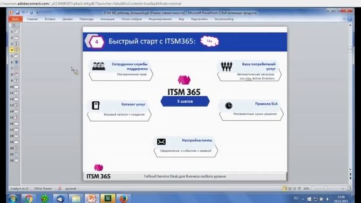Open the quick access toolbar customize dropdown
The width and height of the screenshot is (361, 203).
37,13
